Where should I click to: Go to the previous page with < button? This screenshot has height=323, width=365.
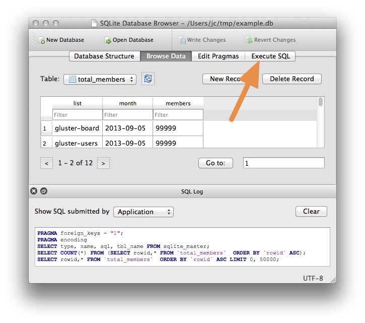[x=46, y=163]
